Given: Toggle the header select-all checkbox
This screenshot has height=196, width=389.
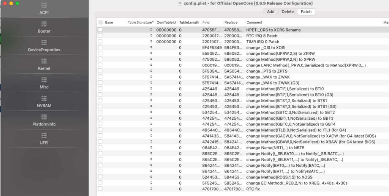Looking at the screenshot, I should tap(100, 22).
